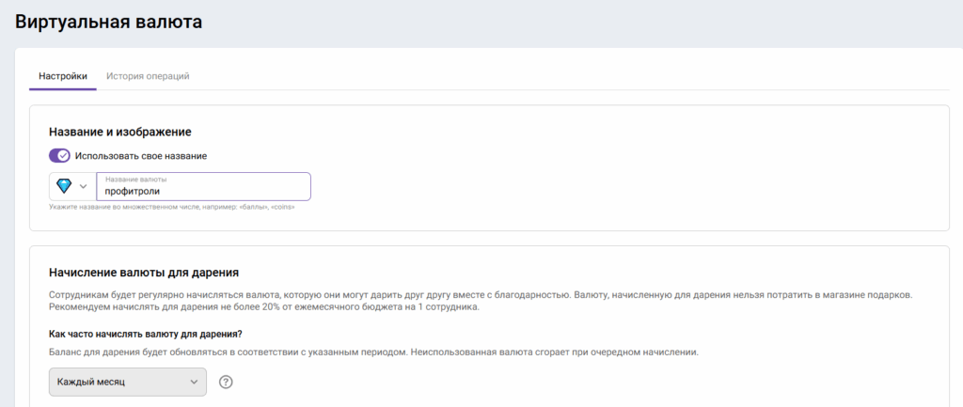The image size is (963, 407).
Task: Click the 'Баланс для дарения будет обновляться' note
Action: [374, 352]
